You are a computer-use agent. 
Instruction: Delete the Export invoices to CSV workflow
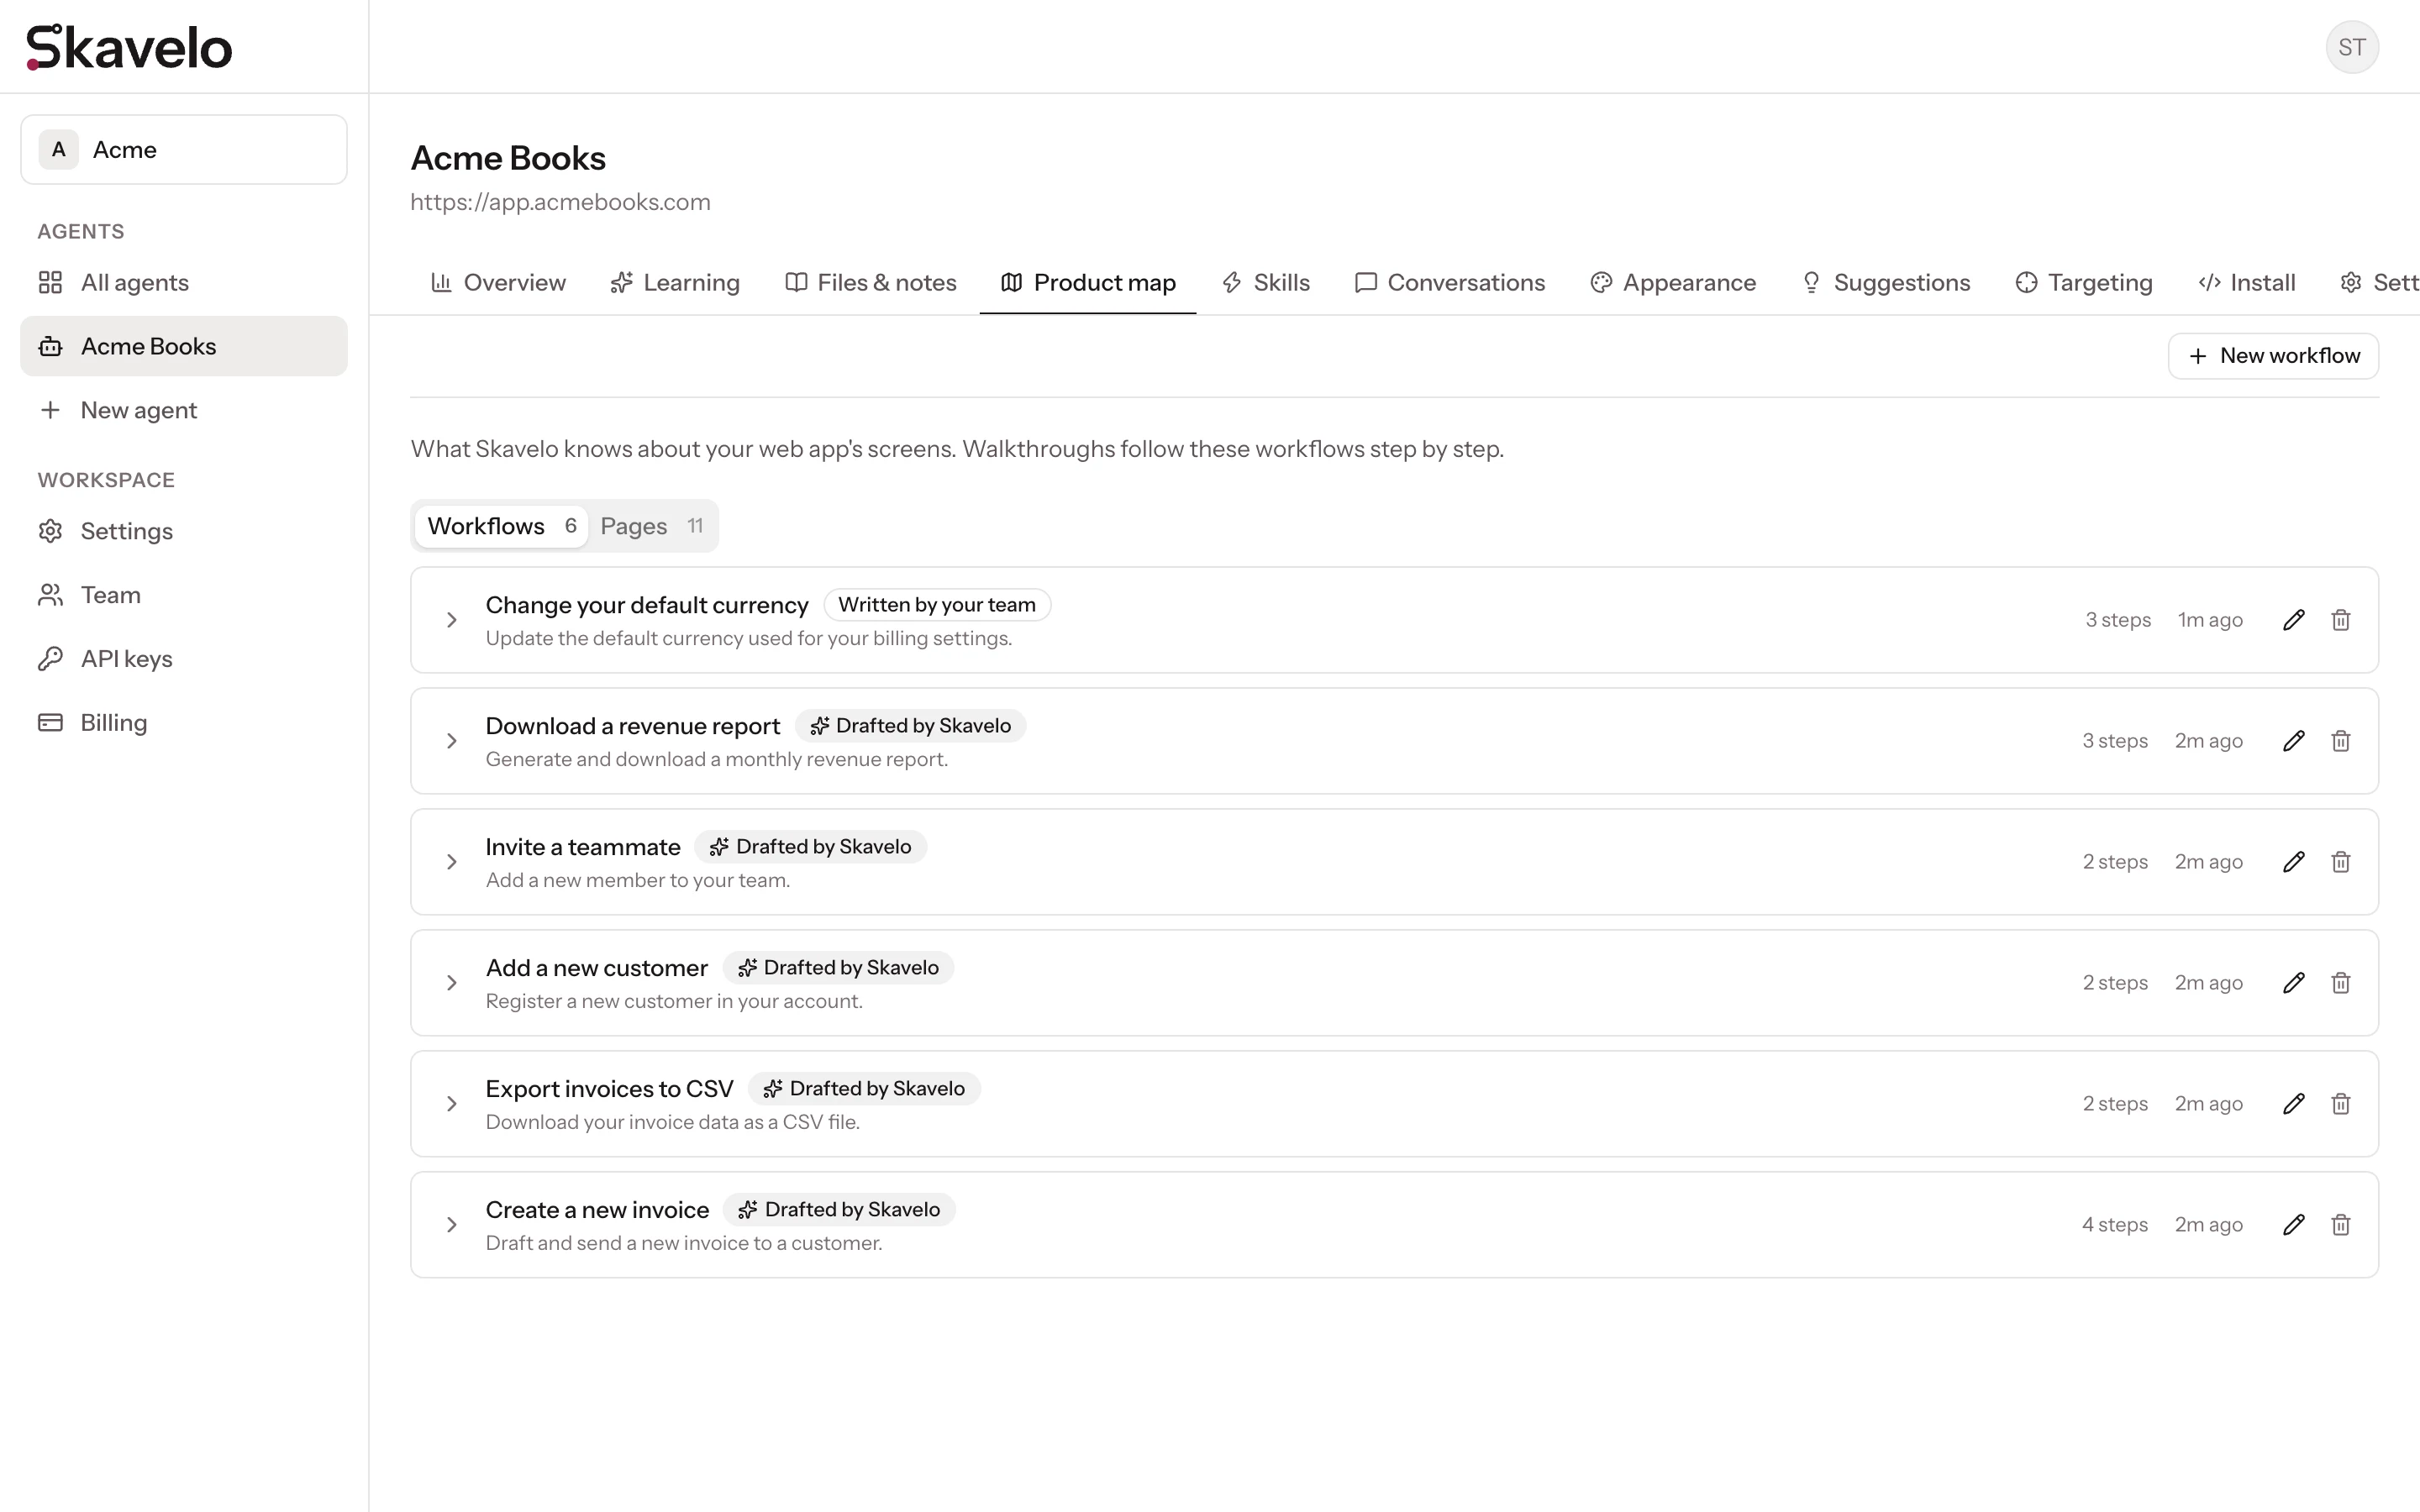tap(2341, 1104)
